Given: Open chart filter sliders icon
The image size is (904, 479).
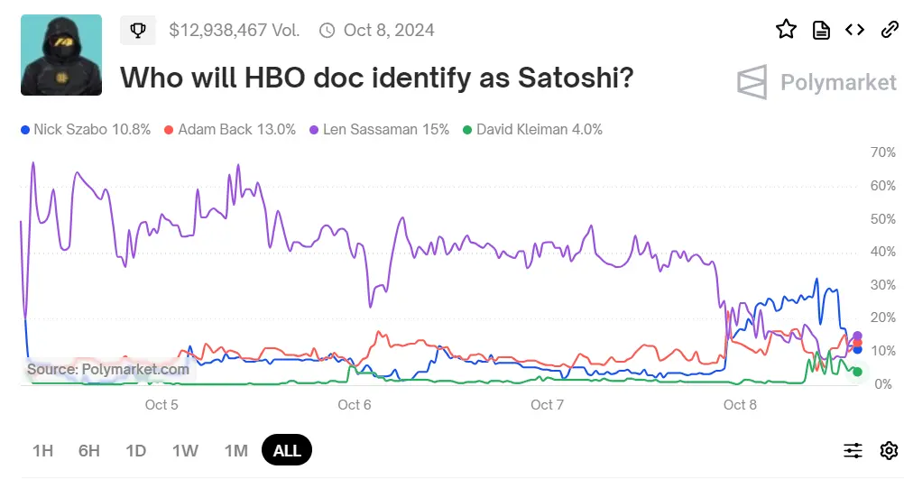Looking at the screenshot, I should pos(853,450).
